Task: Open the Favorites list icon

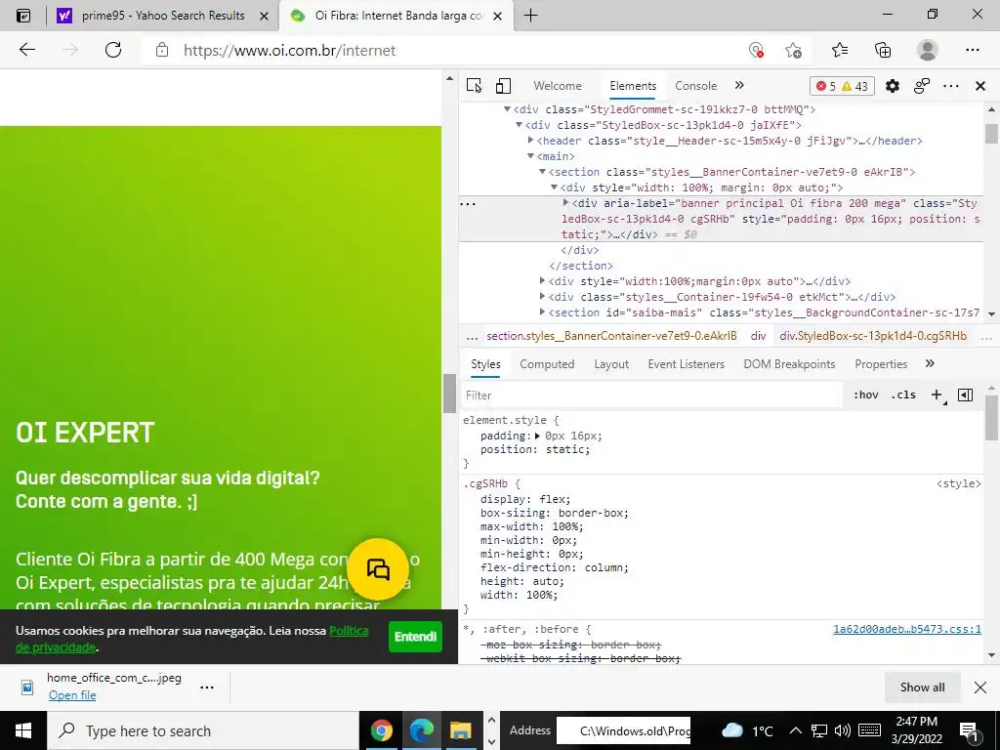Action: (840, 50)
